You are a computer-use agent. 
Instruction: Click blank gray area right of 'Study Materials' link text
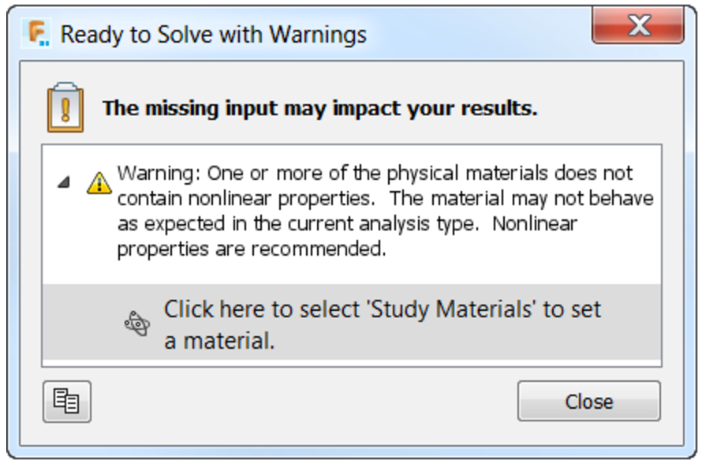[631, 324]
